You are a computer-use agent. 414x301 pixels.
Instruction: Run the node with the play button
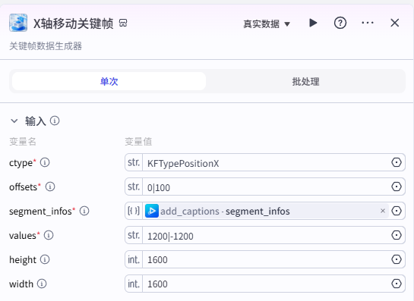tap(313, 23)
